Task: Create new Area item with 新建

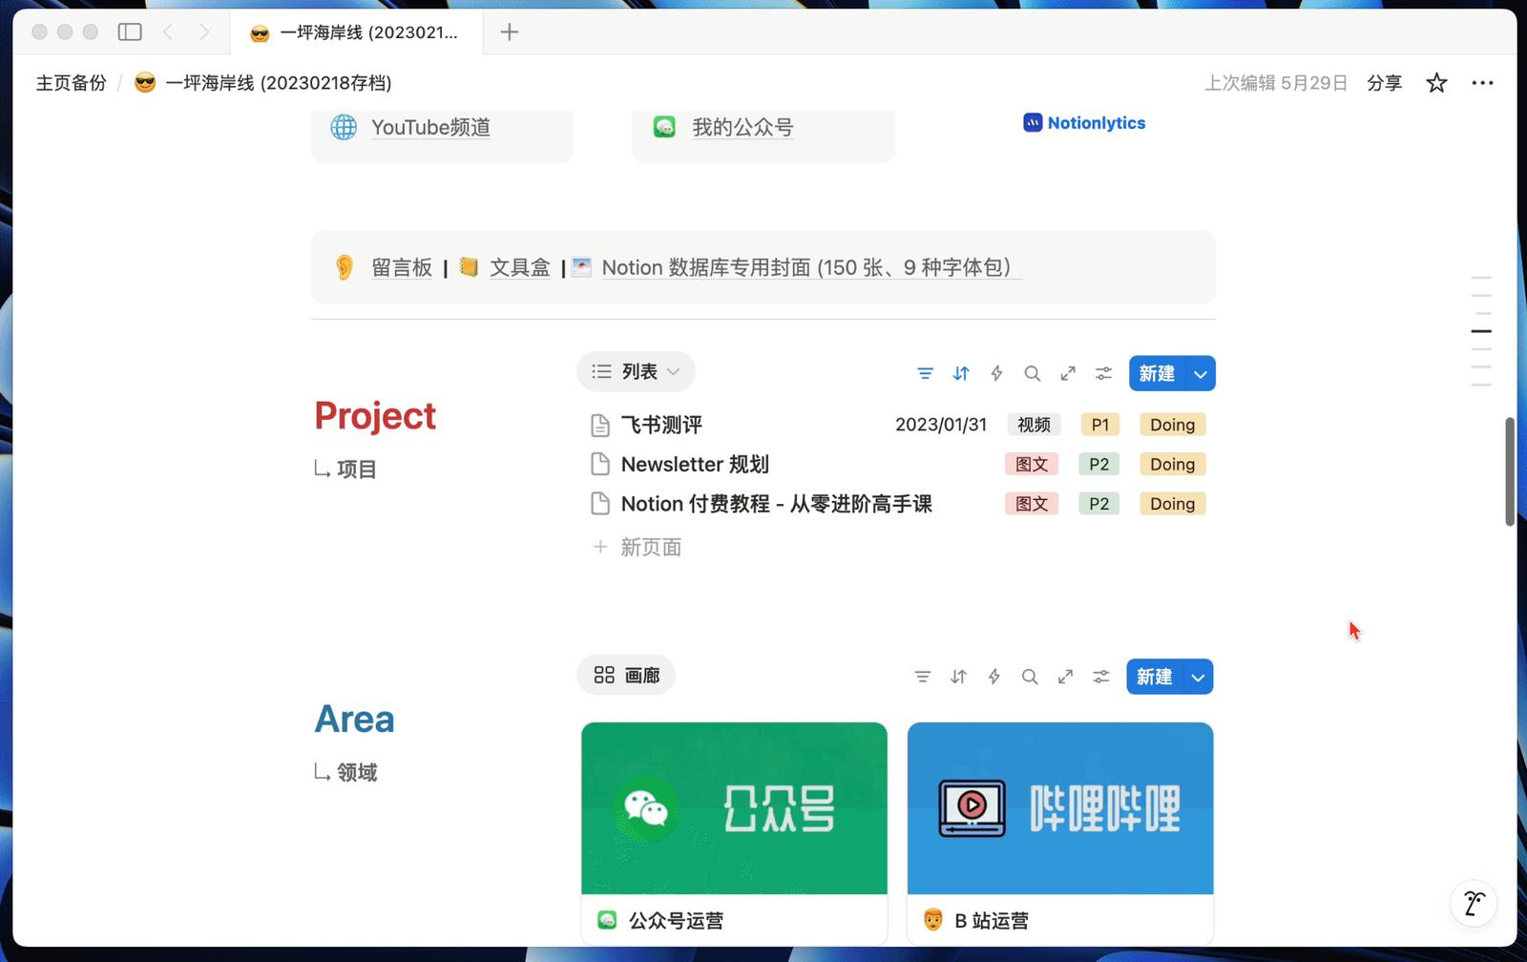Action: click(x=1155, y=678)
